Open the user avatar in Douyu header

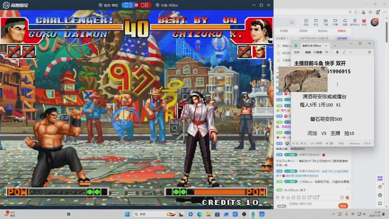(374, 22)
